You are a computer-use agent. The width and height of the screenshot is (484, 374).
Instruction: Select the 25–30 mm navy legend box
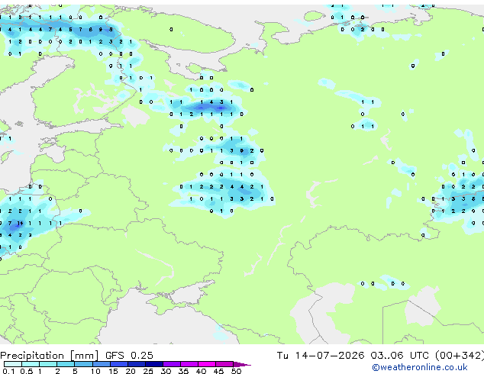click(154, 364)
